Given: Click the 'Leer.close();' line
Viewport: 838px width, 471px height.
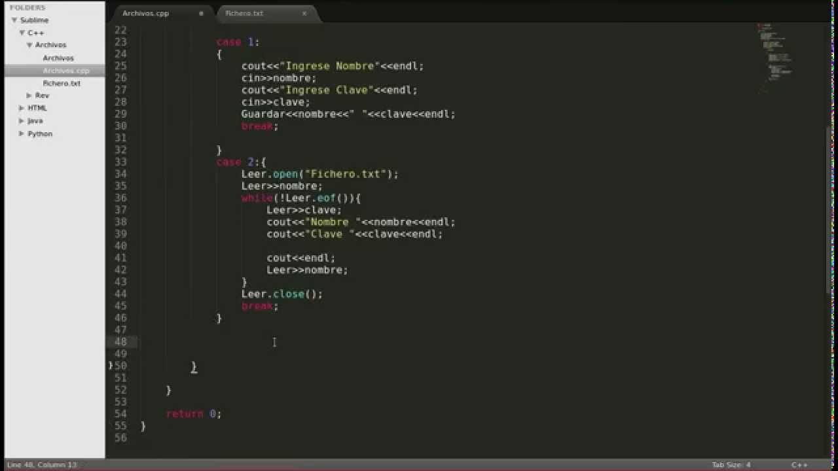Looking at the screenshot, I should pyautogui.click(x=282, y=294).
